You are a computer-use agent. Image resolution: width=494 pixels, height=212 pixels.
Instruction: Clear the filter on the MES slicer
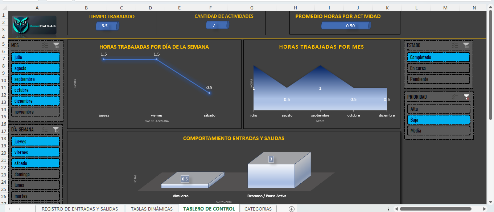tap(56, 45)
